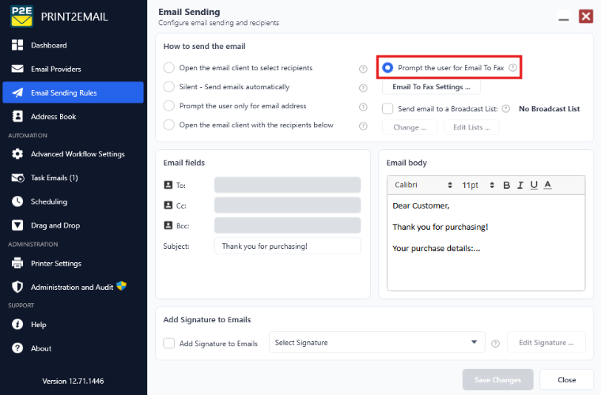
Task: Click the No Broadcast List label
Action: [x=549, y=109]
